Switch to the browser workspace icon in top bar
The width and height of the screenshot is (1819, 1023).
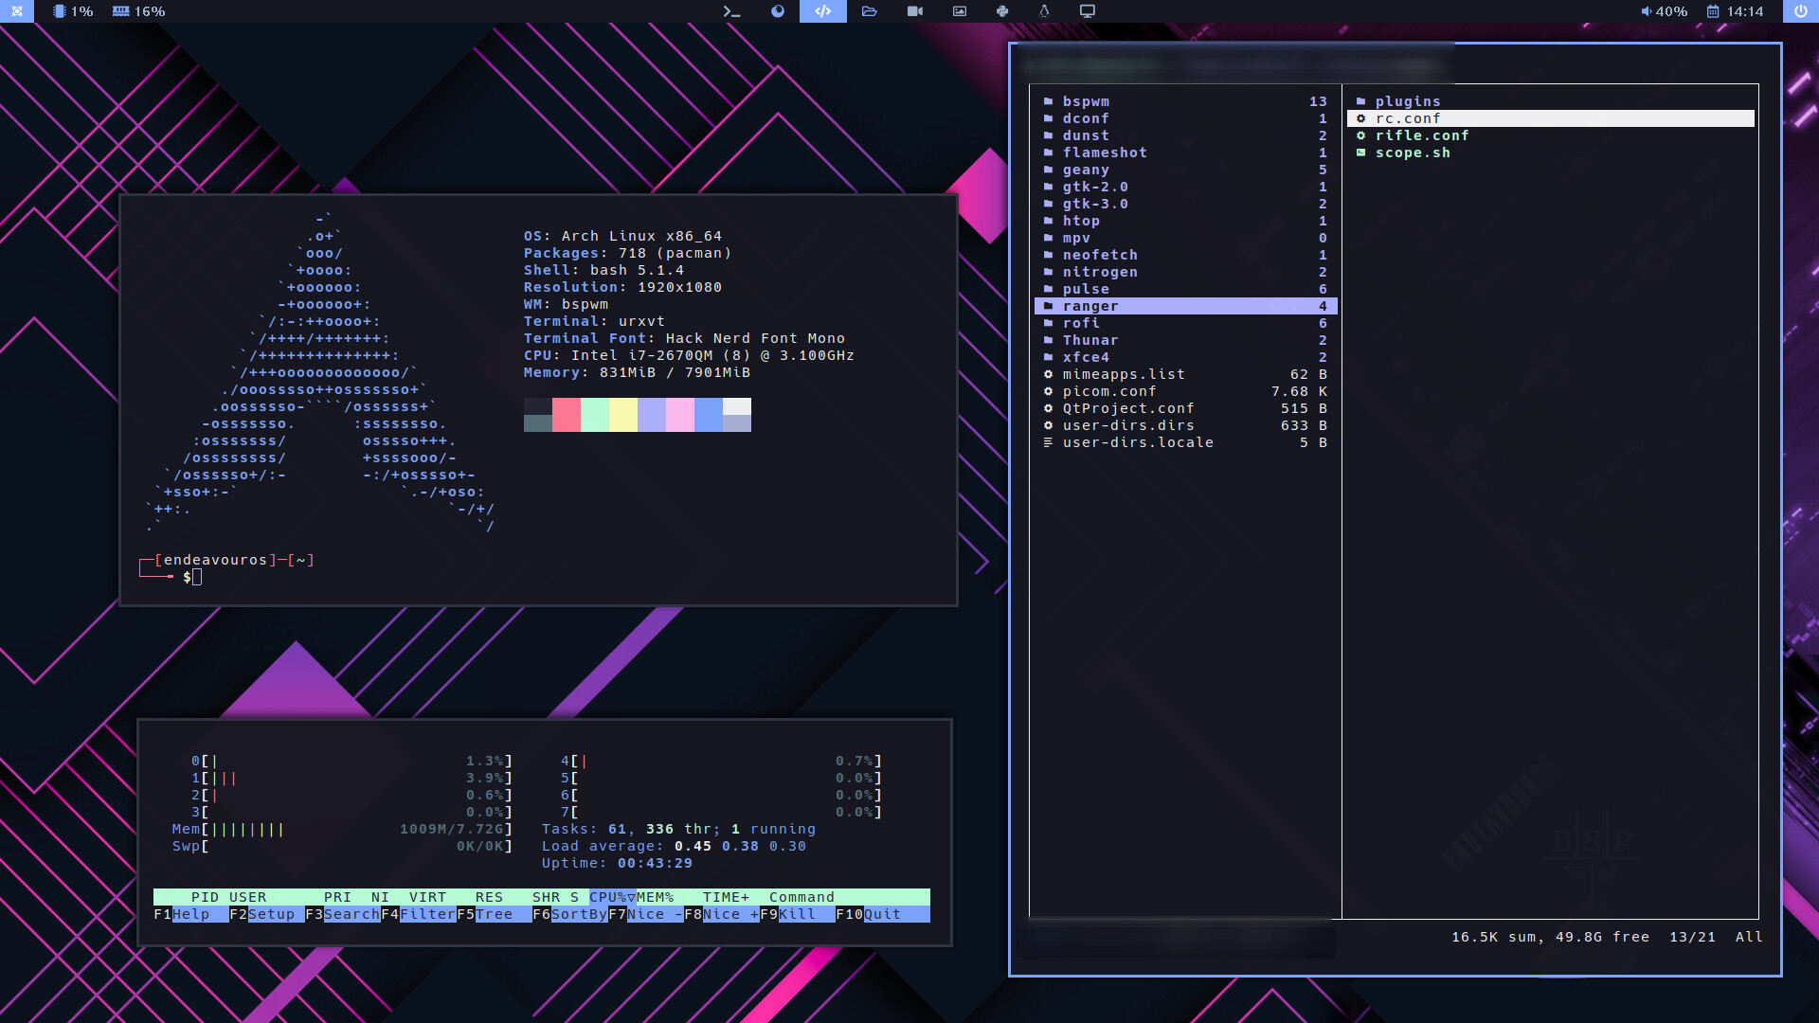point(778,11)
